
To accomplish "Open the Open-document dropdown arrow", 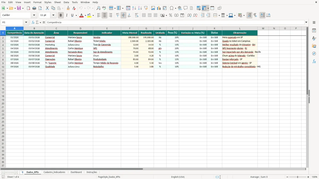I will click(x=15, y=8).
